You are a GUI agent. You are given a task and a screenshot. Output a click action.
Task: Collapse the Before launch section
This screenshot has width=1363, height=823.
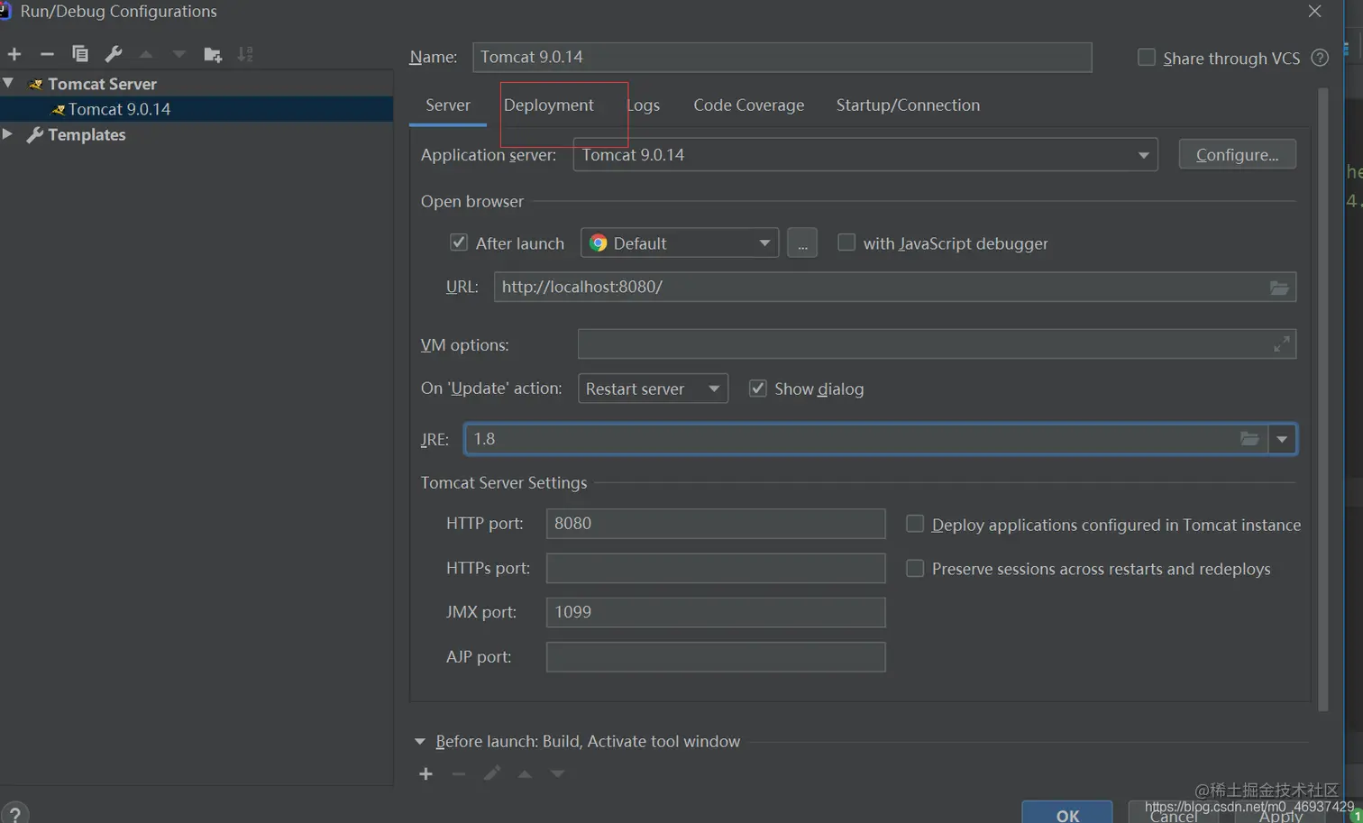tap(419, 741)
